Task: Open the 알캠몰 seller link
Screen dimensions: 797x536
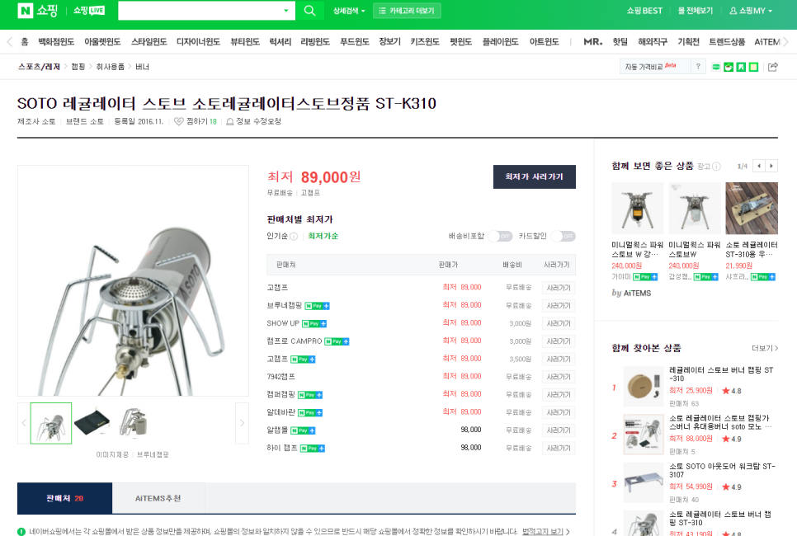Action: coord(277,430)
